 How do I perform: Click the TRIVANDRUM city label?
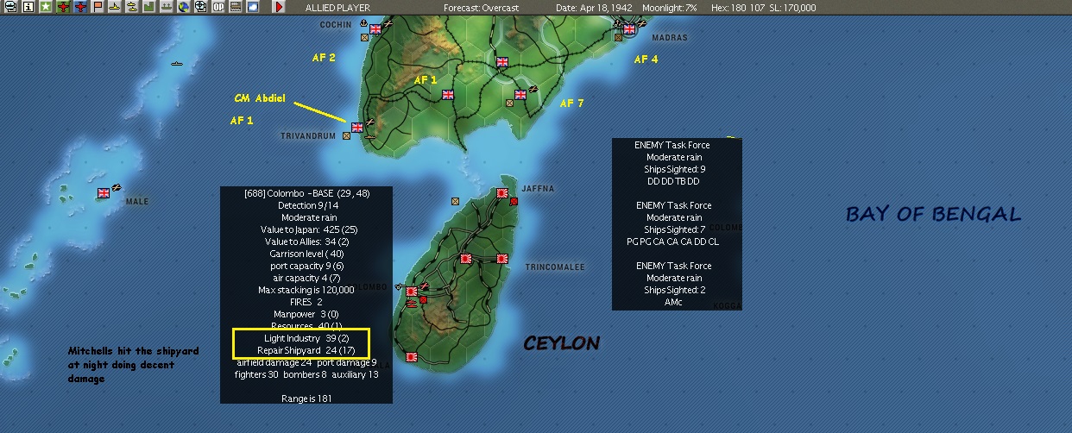(x=308, y=136)
